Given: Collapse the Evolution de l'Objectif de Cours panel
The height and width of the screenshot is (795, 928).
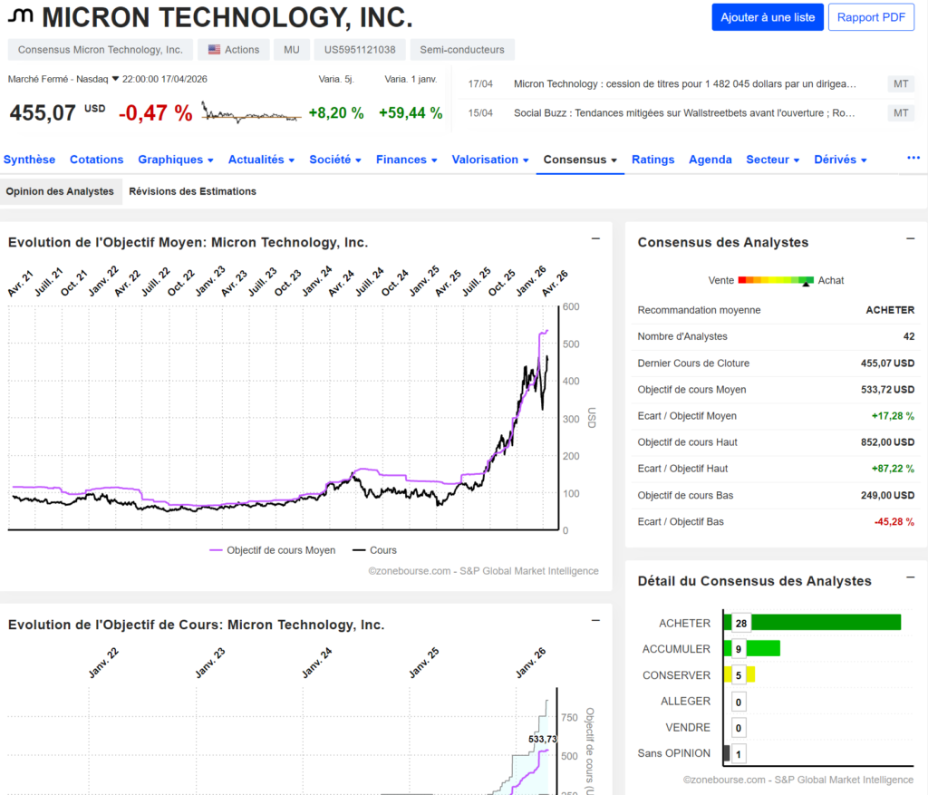Looking at the screenshot, I should [x=595, y=621].
